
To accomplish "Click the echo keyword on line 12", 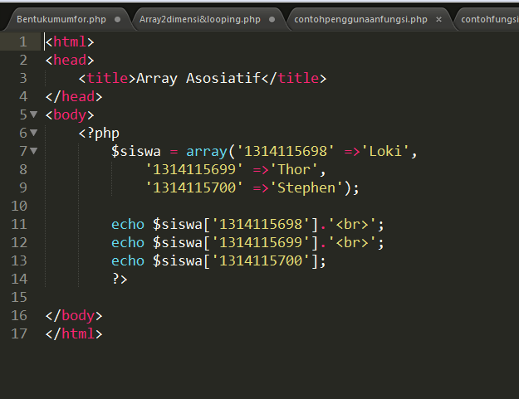I will pos(128,242).
